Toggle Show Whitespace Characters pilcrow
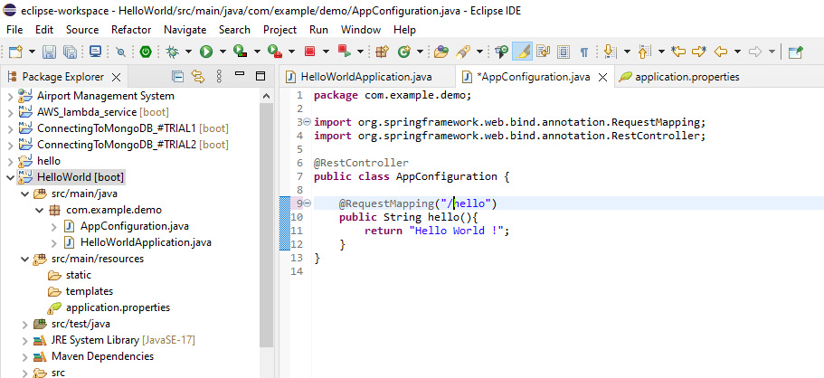The height and width of the screenshot is (378, 824). click(583, 52)
